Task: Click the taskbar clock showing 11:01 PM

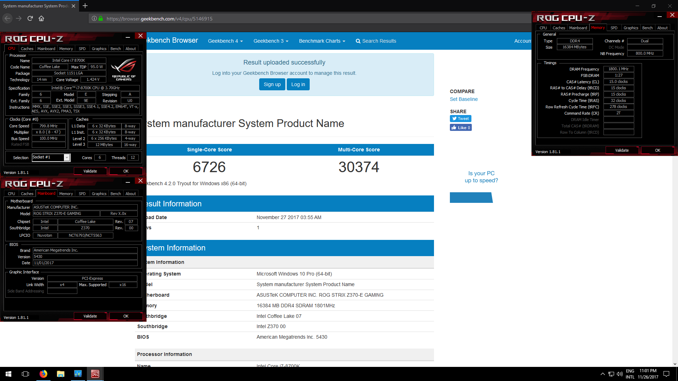Action: [648, 374]
